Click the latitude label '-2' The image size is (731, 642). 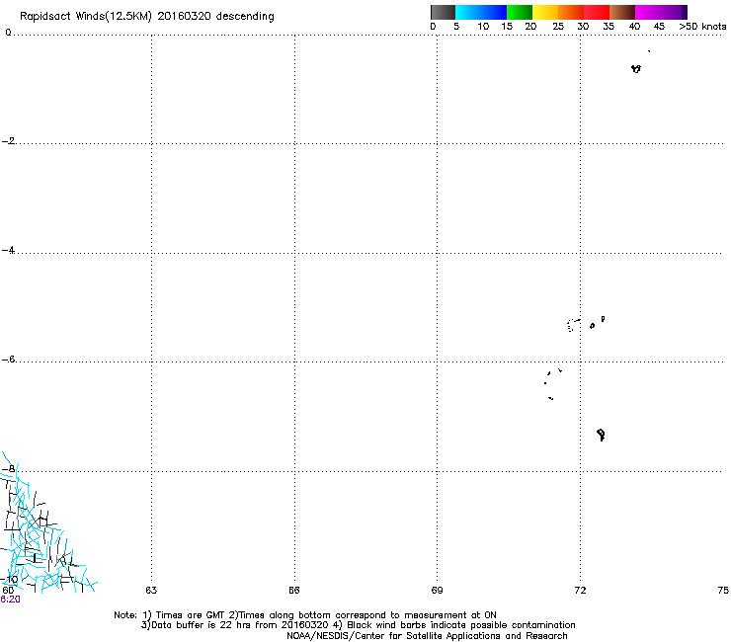8,141
